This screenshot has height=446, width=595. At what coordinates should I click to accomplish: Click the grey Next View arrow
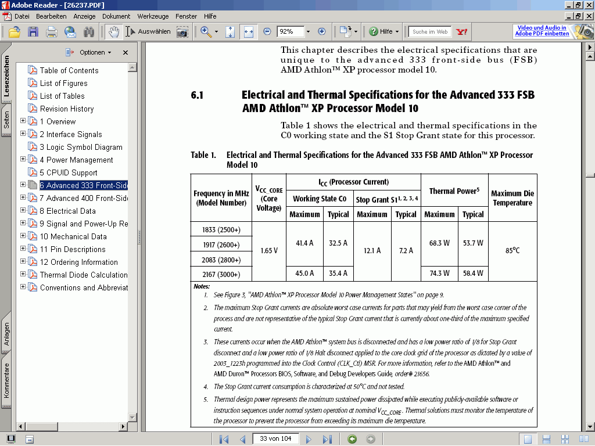[x=371, y=439]
